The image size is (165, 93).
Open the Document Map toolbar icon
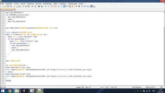tap(70, 6)
